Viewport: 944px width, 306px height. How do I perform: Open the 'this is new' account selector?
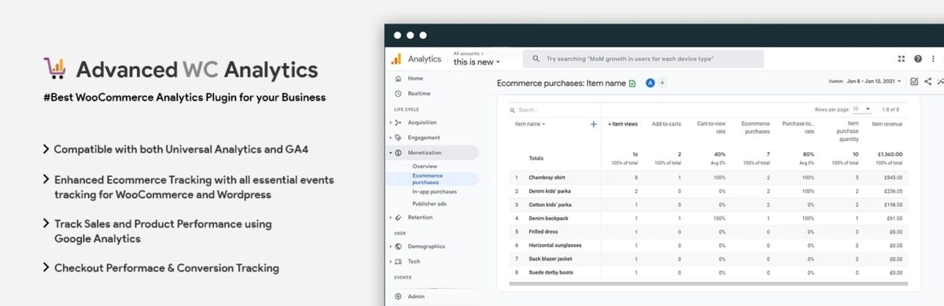point(476,62)
